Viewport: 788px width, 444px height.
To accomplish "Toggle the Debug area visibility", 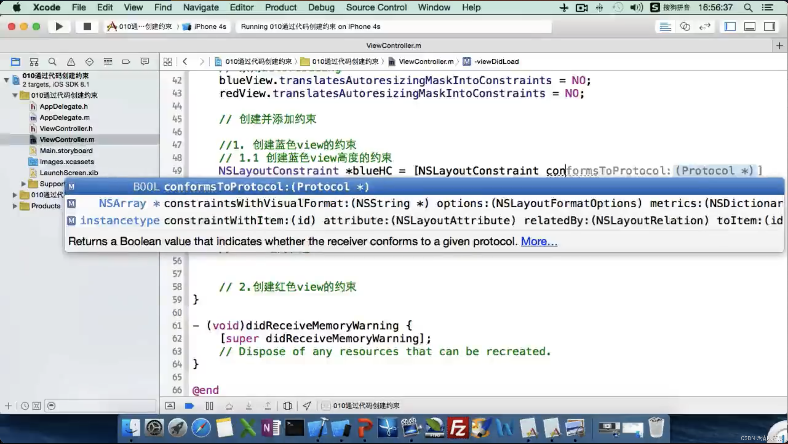I will coord(749,26).
